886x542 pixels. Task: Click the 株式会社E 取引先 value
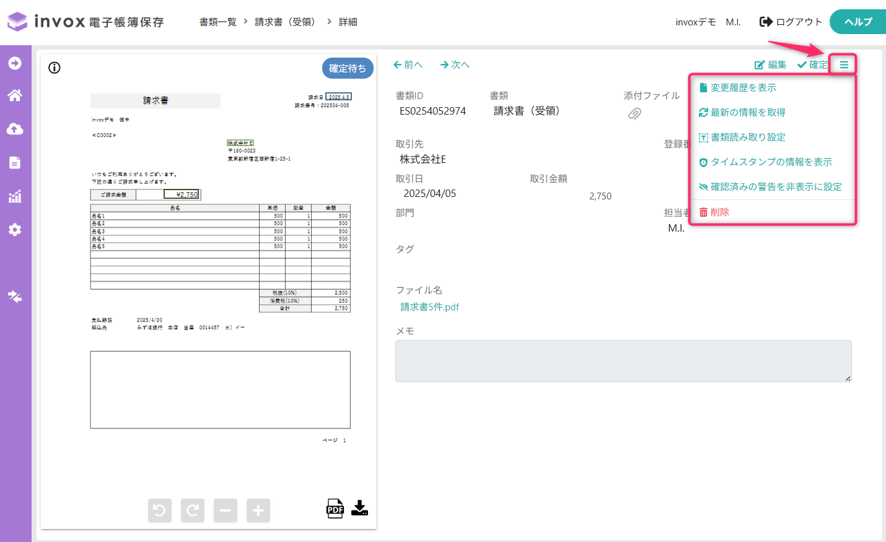pos(423,159)
